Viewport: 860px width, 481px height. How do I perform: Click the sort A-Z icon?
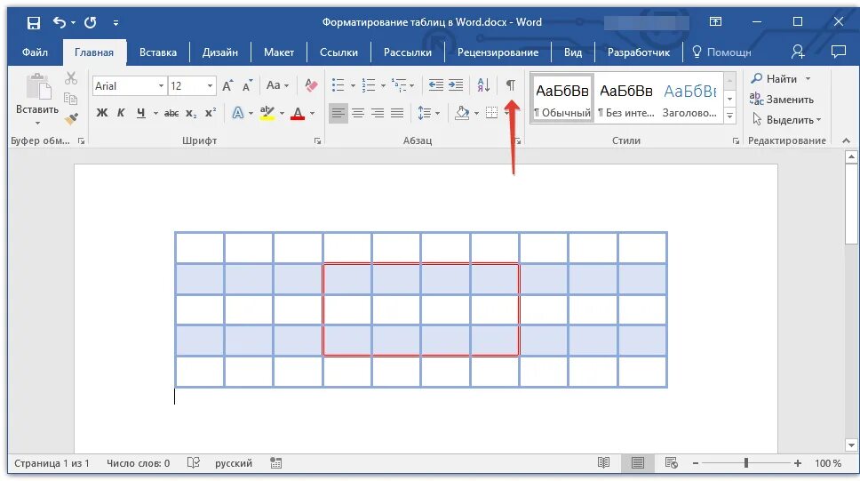coord(483,85)
